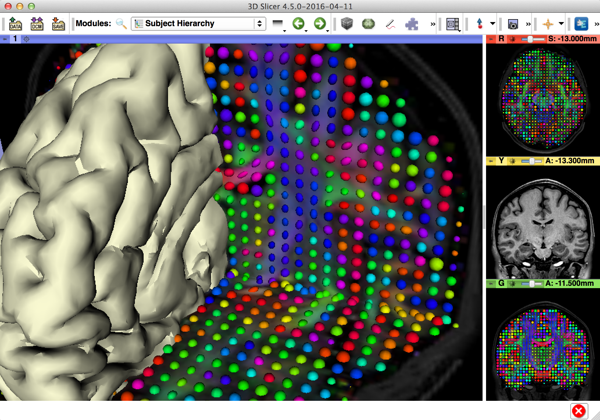Screen dimensions: 600x420
Task: Expand the view layout selector dropdown
Action: tap(453, 24)
